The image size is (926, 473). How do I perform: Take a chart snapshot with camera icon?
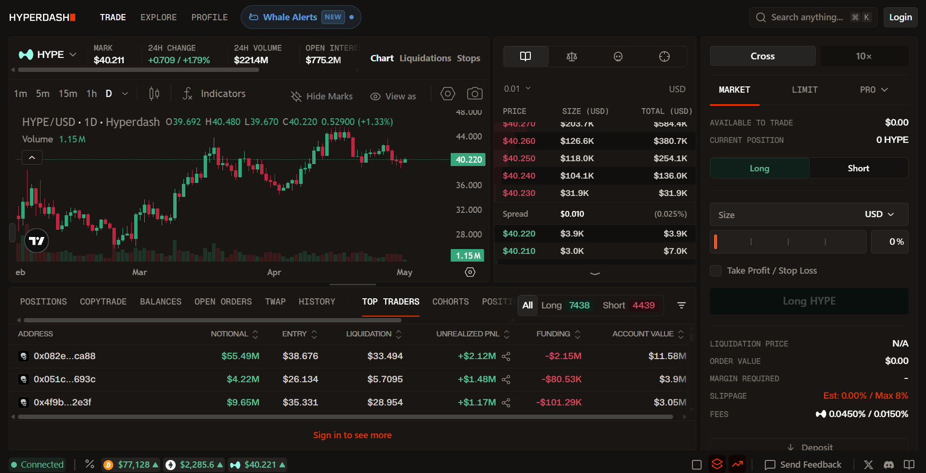click(475, 94)
